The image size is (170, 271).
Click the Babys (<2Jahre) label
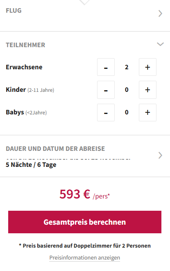click(26, 112)
